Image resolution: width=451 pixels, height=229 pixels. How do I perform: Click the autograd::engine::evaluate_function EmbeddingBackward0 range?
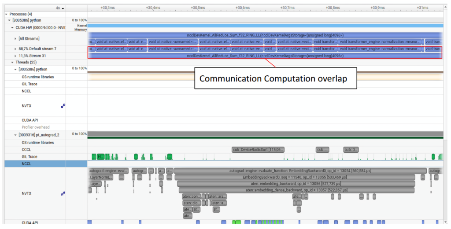300,170
